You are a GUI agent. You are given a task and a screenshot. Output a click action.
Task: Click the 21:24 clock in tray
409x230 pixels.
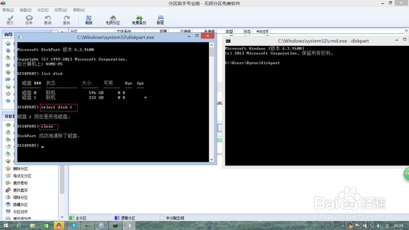click(x=398, y=226)
